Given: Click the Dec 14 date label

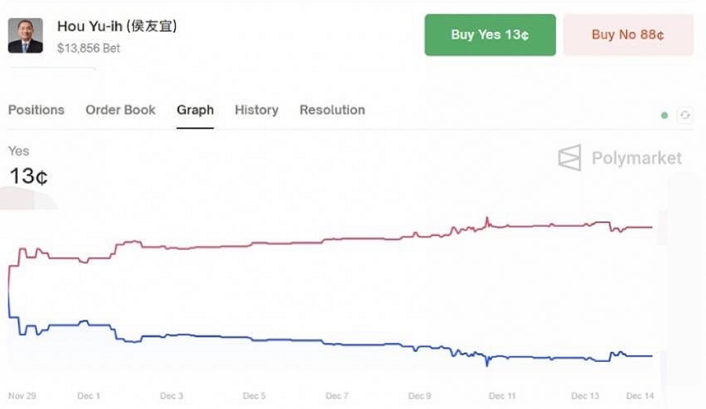Looking at the screenshot, I should [x=639, y=396].
